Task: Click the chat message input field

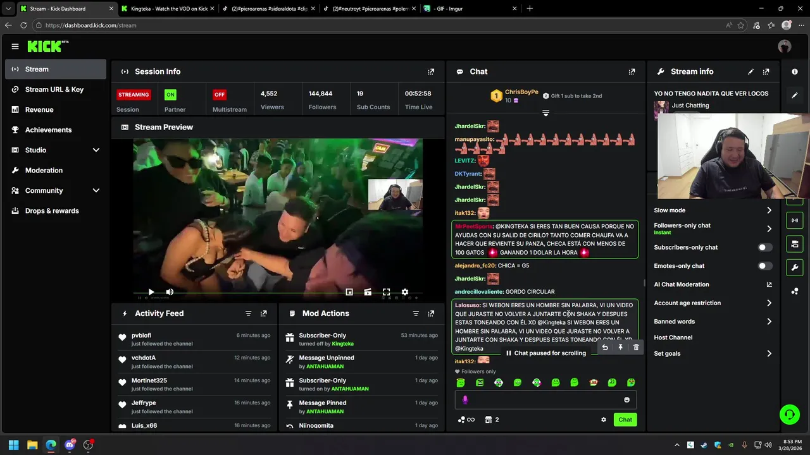Action: 545,399
